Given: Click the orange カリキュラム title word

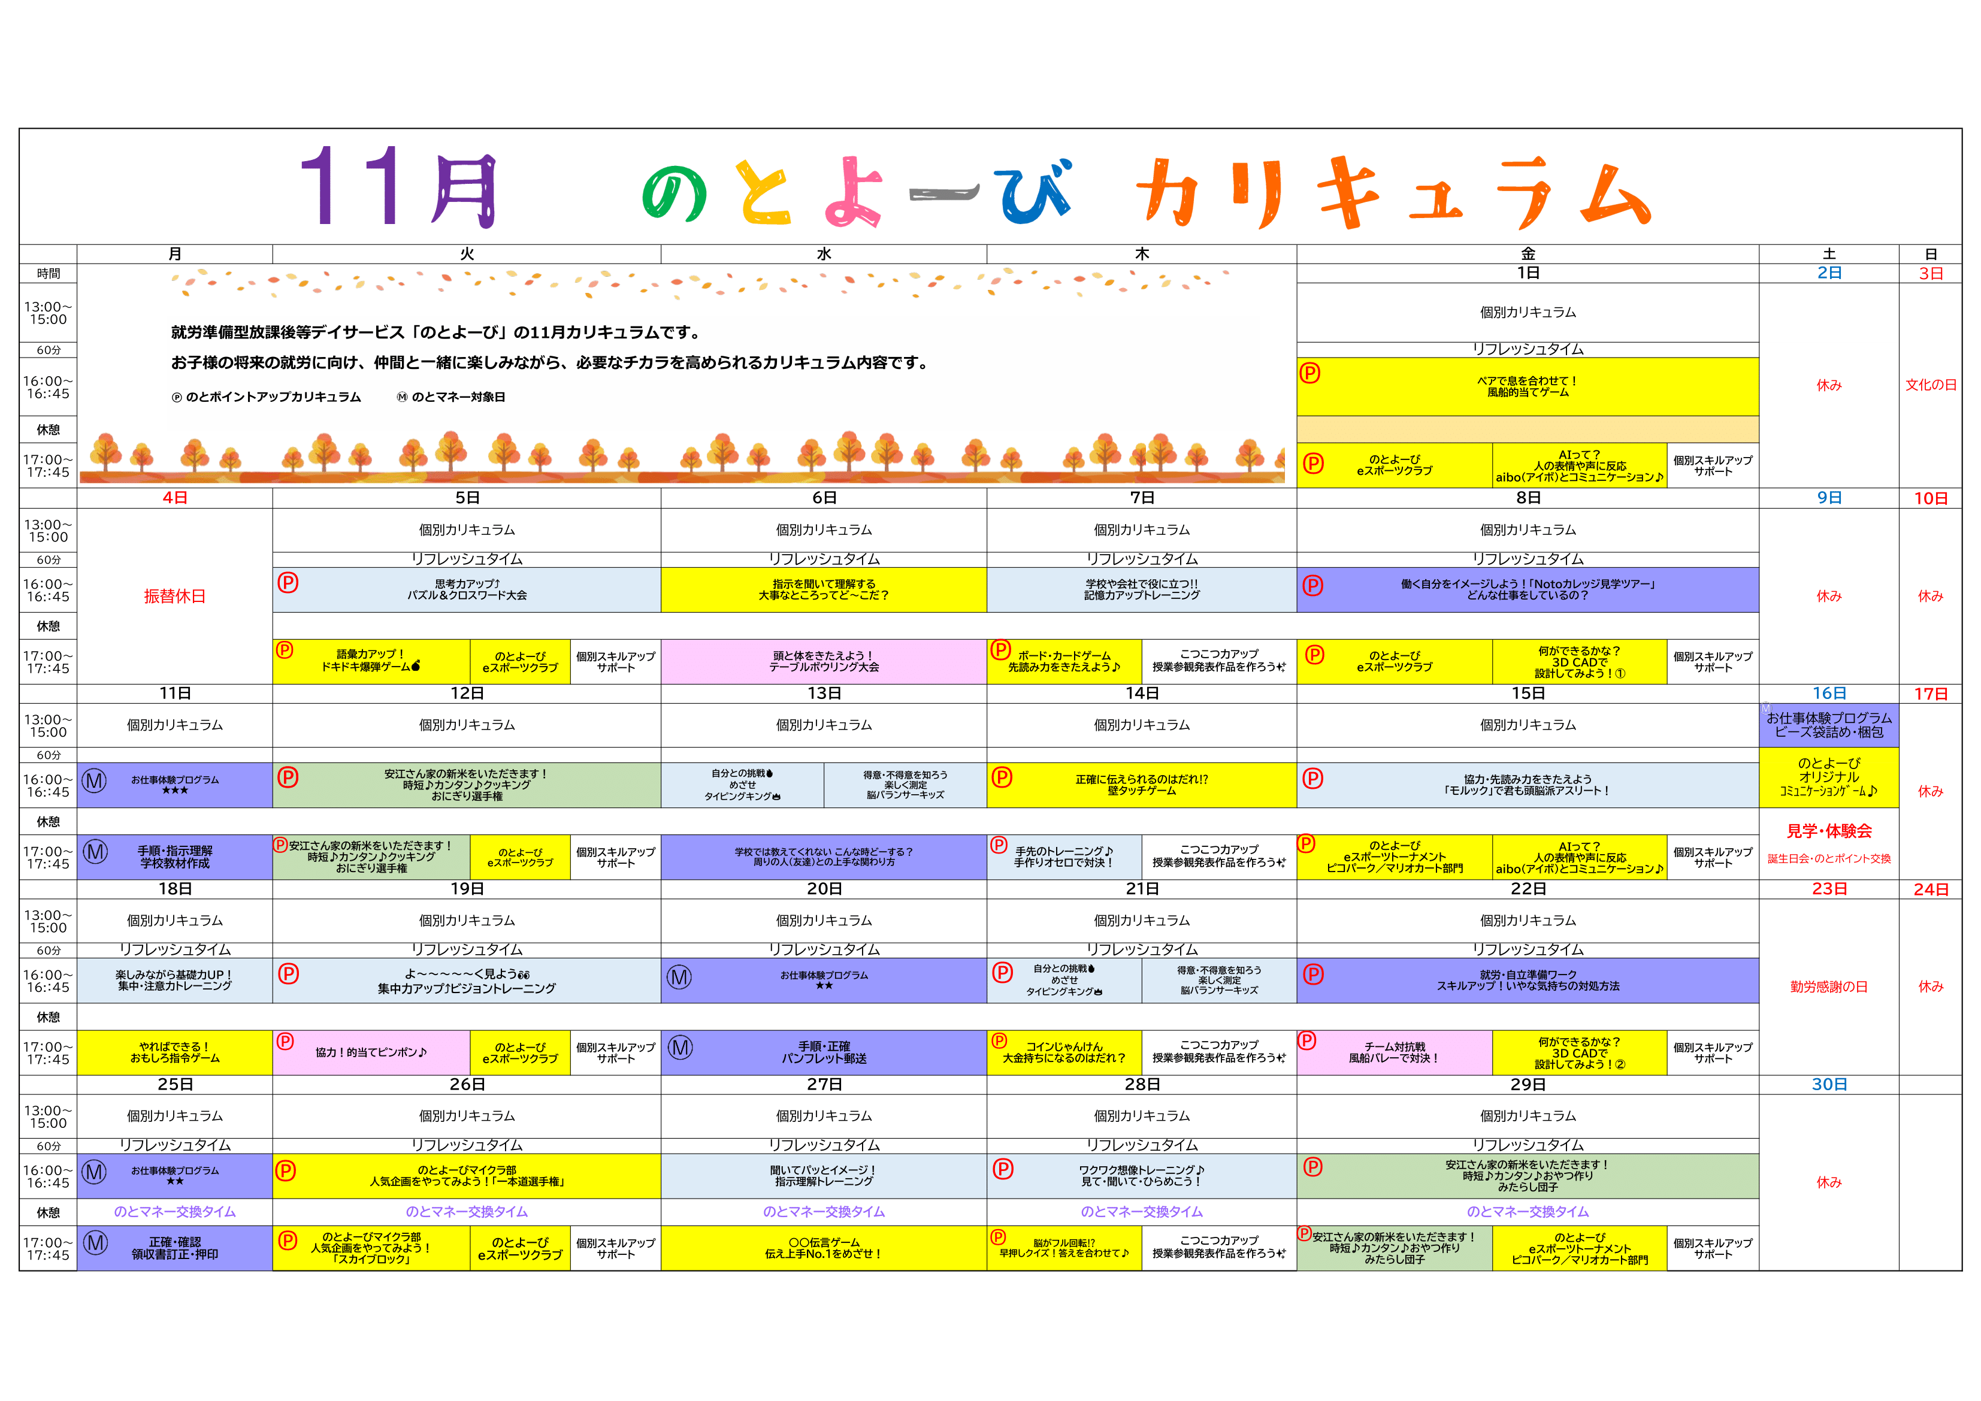Looking at the screenshot, I should (x=1393, y=193).
